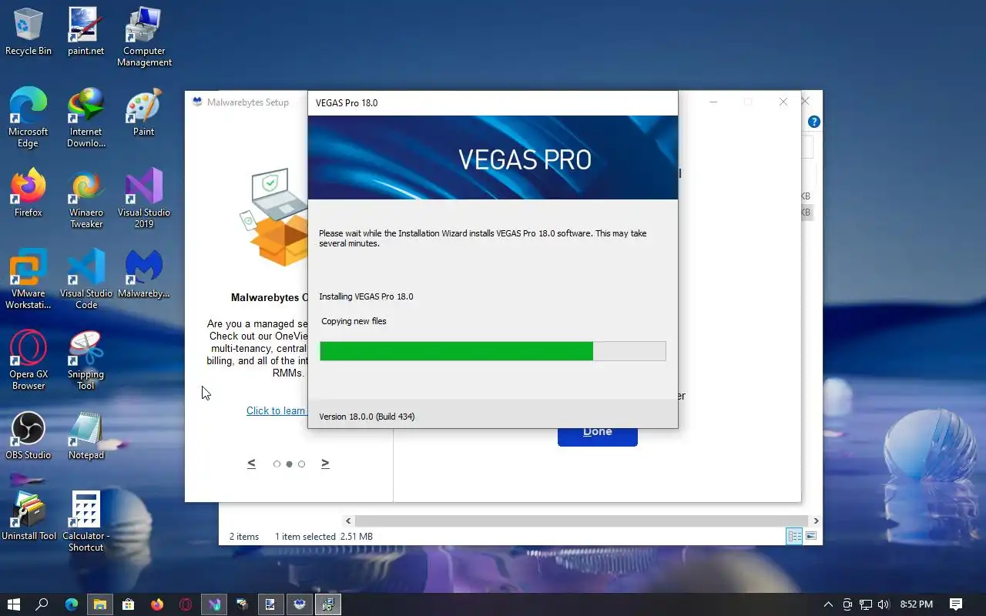This screenshot has height=616, width=986.
Task: Close the Malwarebytes Setup window
Action: 783,102
